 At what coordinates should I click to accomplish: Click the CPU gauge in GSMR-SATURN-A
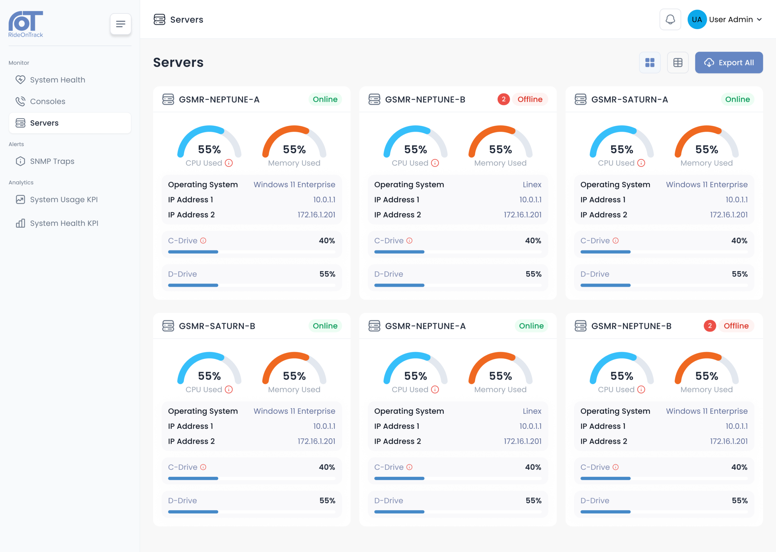(x=621, y=142)
